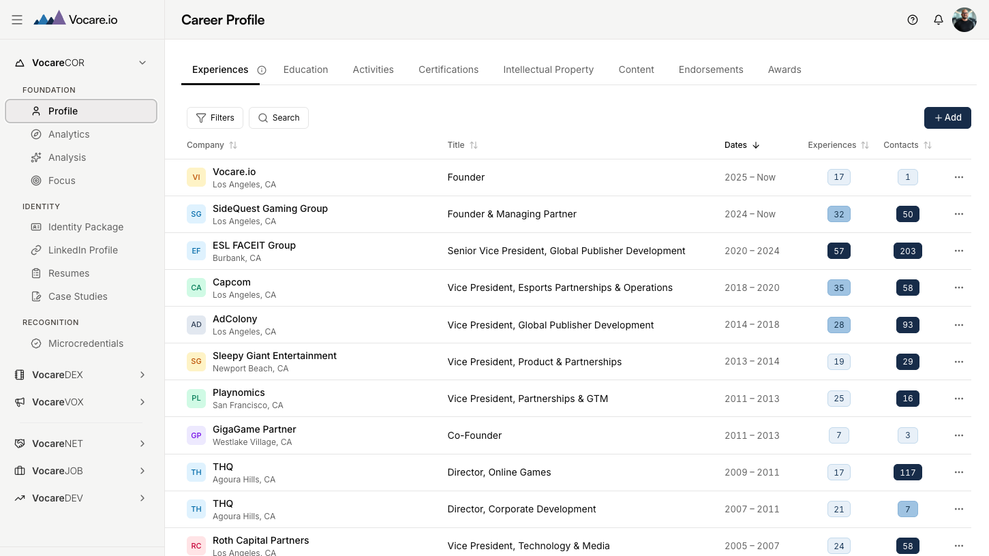Image resolution: width=989 pixels, height=556 pixels.
Task: Open LinkedIn Profile in the sidebar
Action: click(81, 250)
